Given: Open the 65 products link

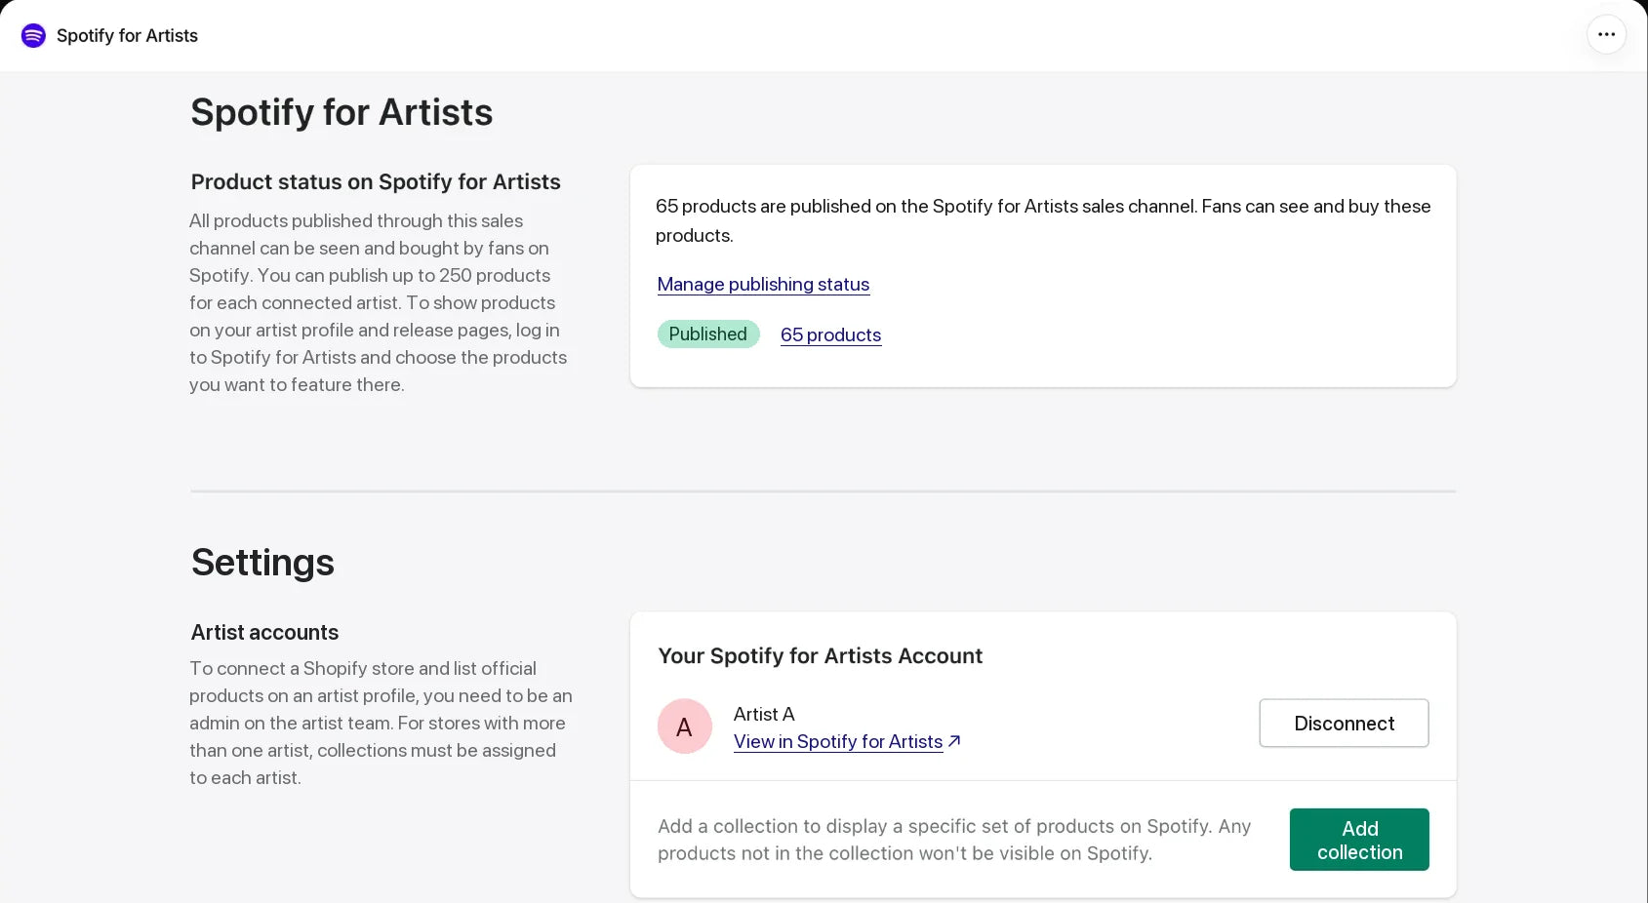Looking at the screenshot, I should point(830,334).
